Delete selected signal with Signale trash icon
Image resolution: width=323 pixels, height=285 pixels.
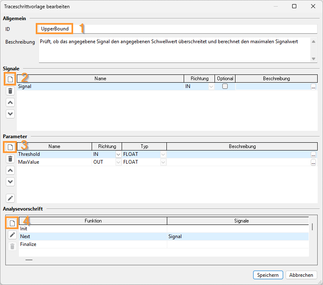pyautogui.click(x=10, y=91)
